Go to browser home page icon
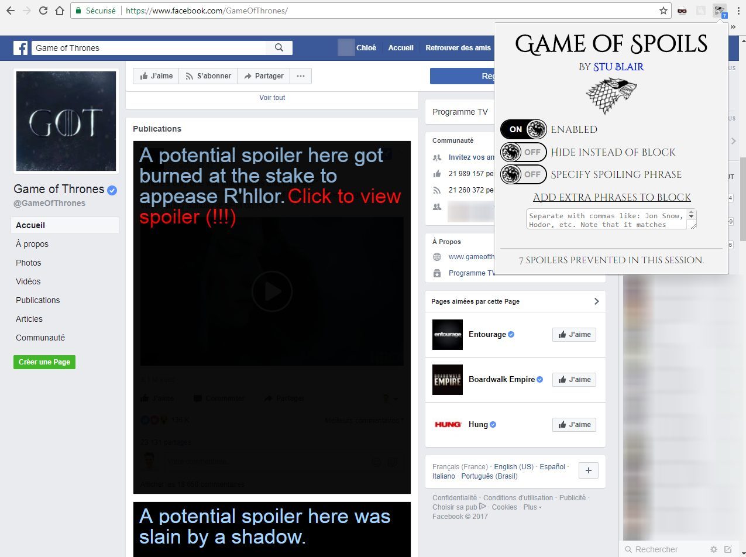Image resolution: width=746 pixels, height=557 pixels. click(59, 11)
